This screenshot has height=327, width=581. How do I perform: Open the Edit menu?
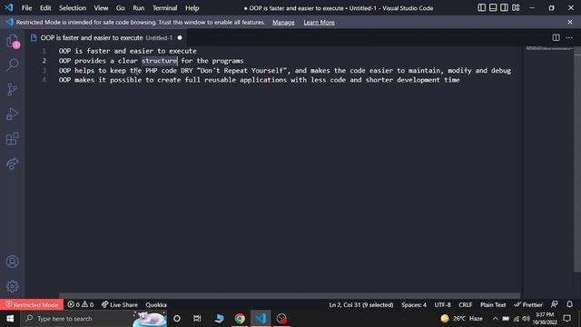tap(45, 8)
